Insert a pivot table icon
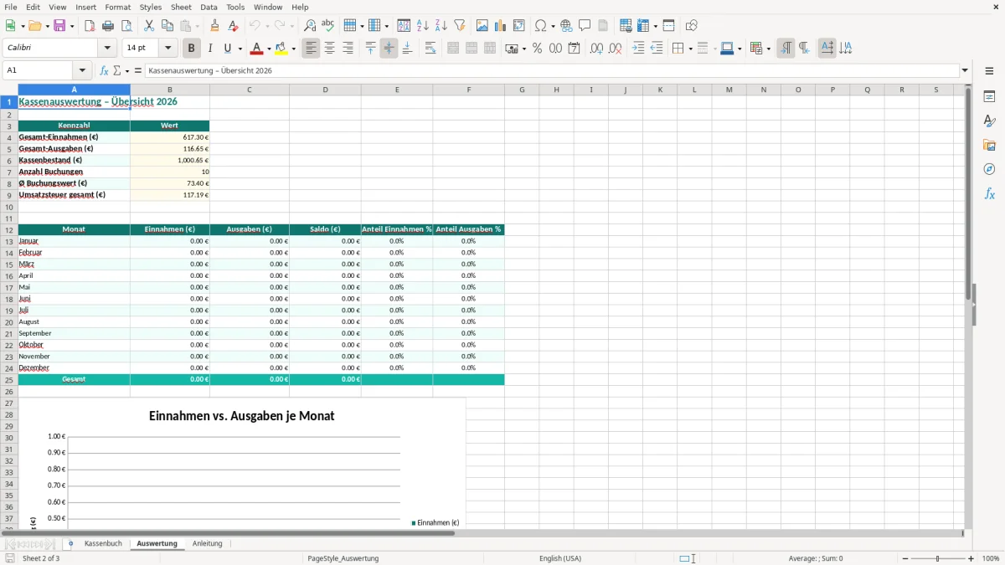 click(519, 26)
